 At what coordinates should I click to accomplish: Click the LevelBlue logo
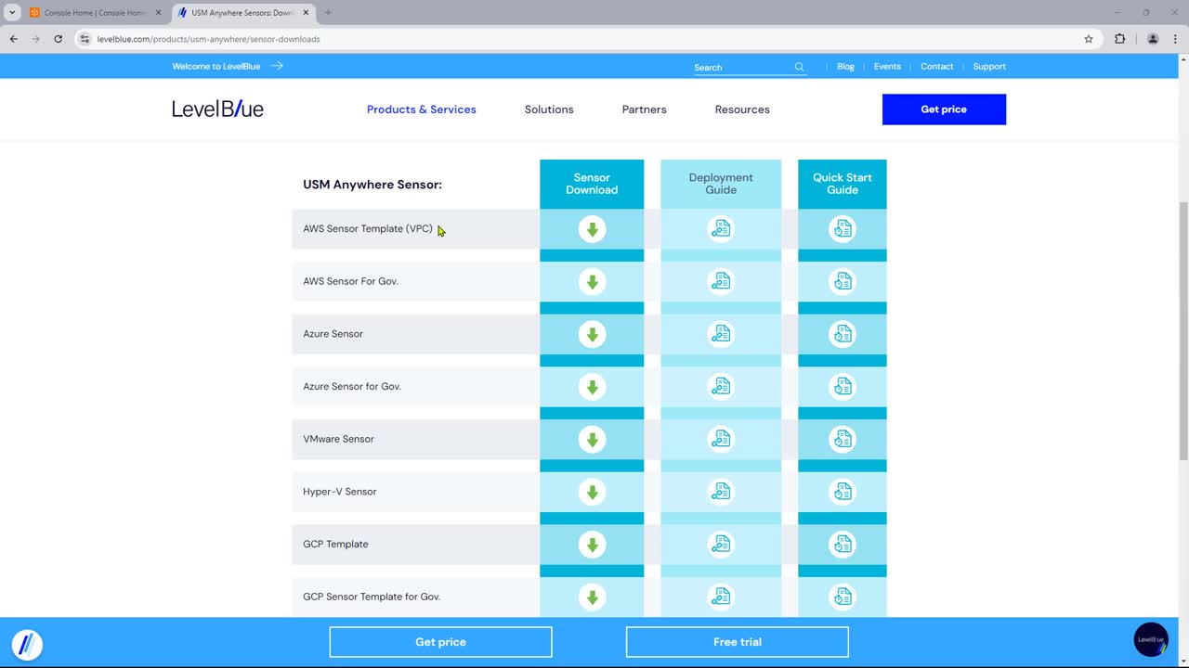pyautogui.click(x=217, y=109)
